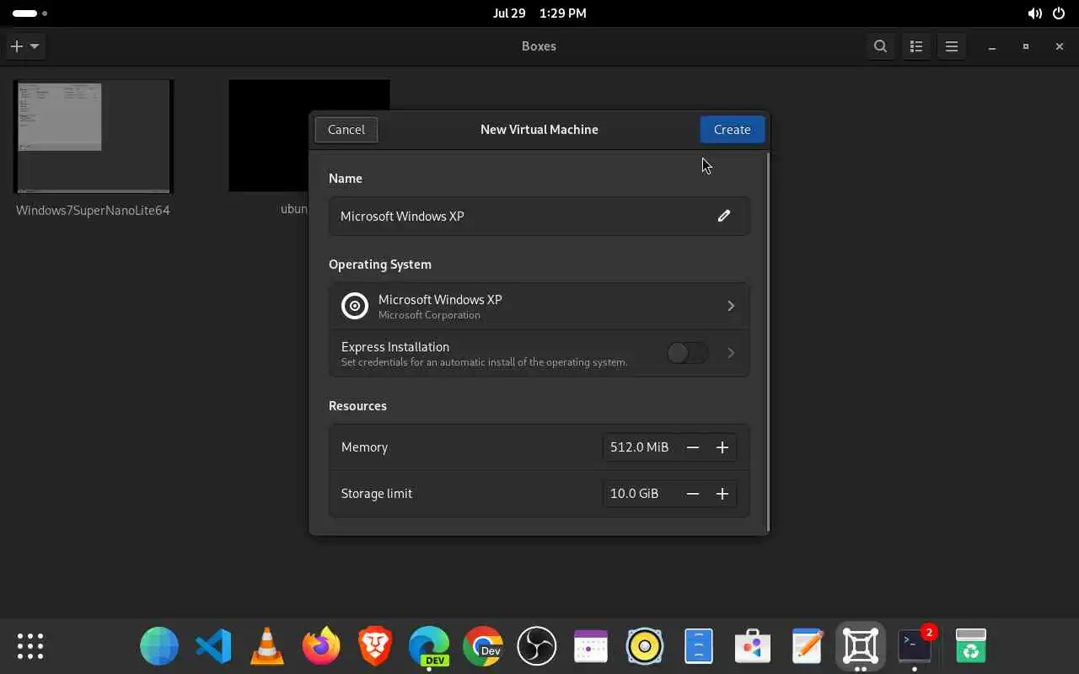Open the clock Jul 29 1:29 PM menu
Viewport: 1079px width, 674px height.
539,13
